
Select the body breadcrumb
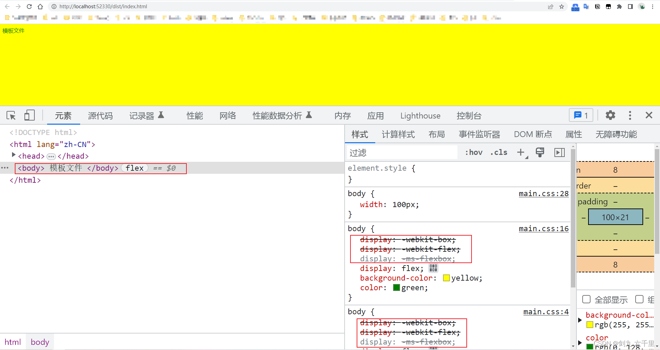(x=40, y=342)
